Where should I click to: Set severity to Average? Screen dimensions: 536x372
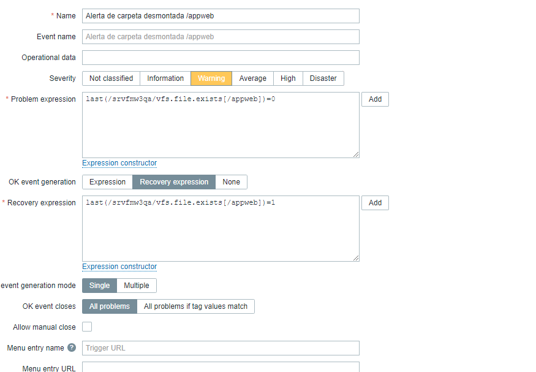point(252,78)
